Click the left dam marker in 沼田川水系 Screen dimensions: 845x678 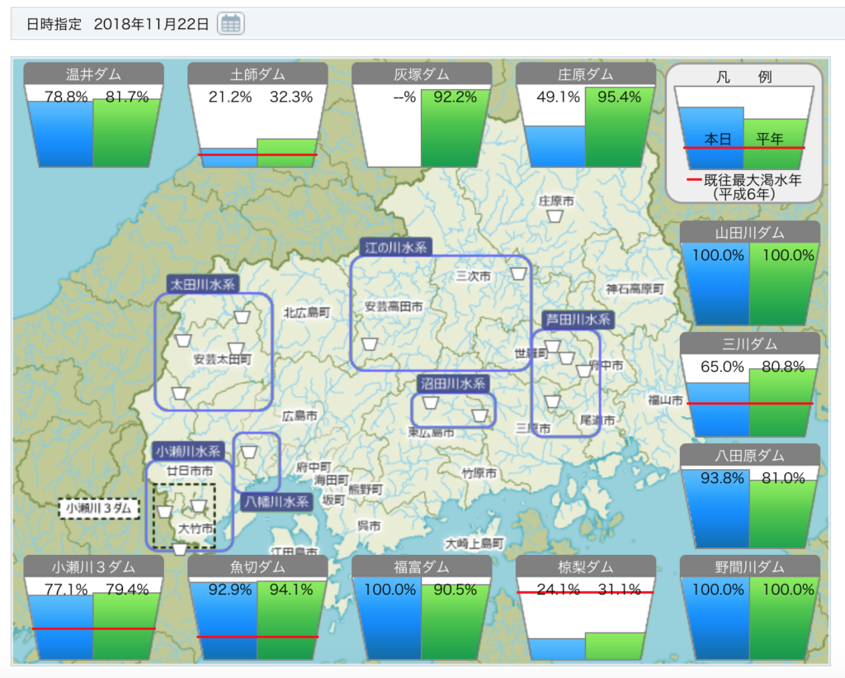(429, 403)
